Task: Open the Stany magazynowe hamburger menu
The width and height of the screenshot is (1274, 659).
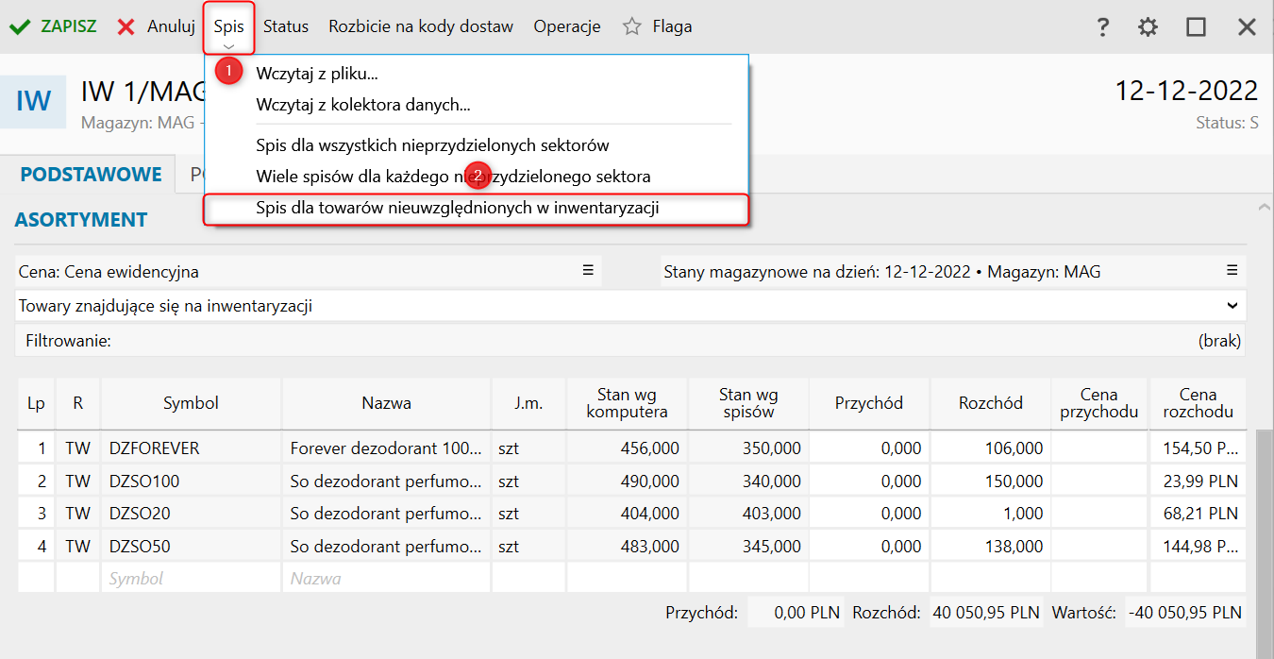Action: (x=1232, y=271)
